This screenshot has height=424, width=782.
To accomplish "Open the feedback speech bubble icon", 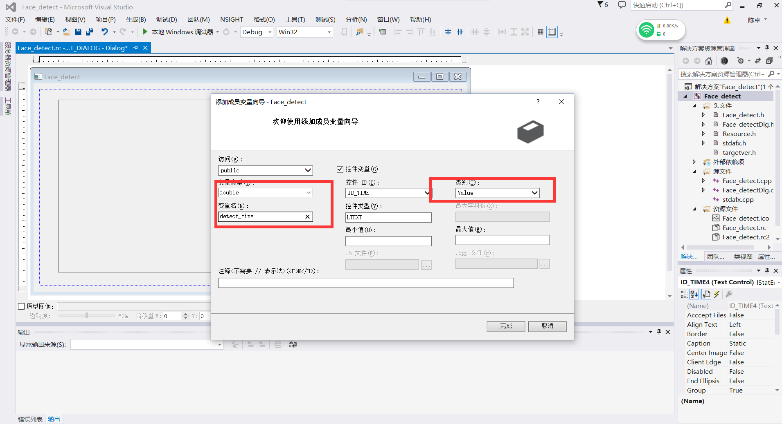I will pyautogui.click(x=622, y=5).
